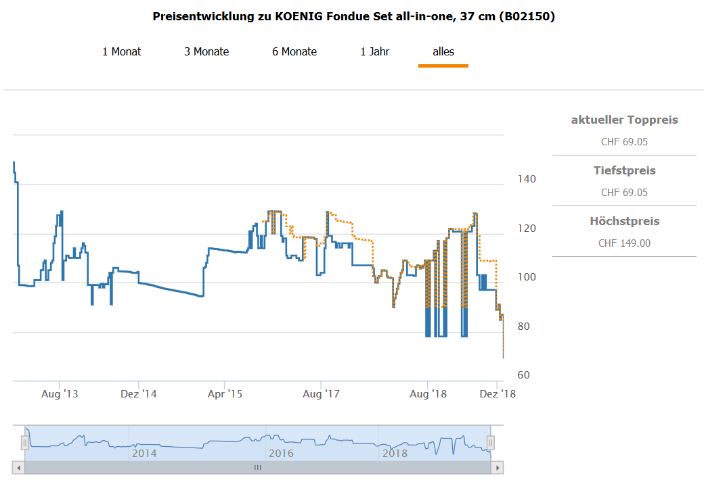
Task: Switch to the 3 Monate tab
Action: (x=206, y=52)
